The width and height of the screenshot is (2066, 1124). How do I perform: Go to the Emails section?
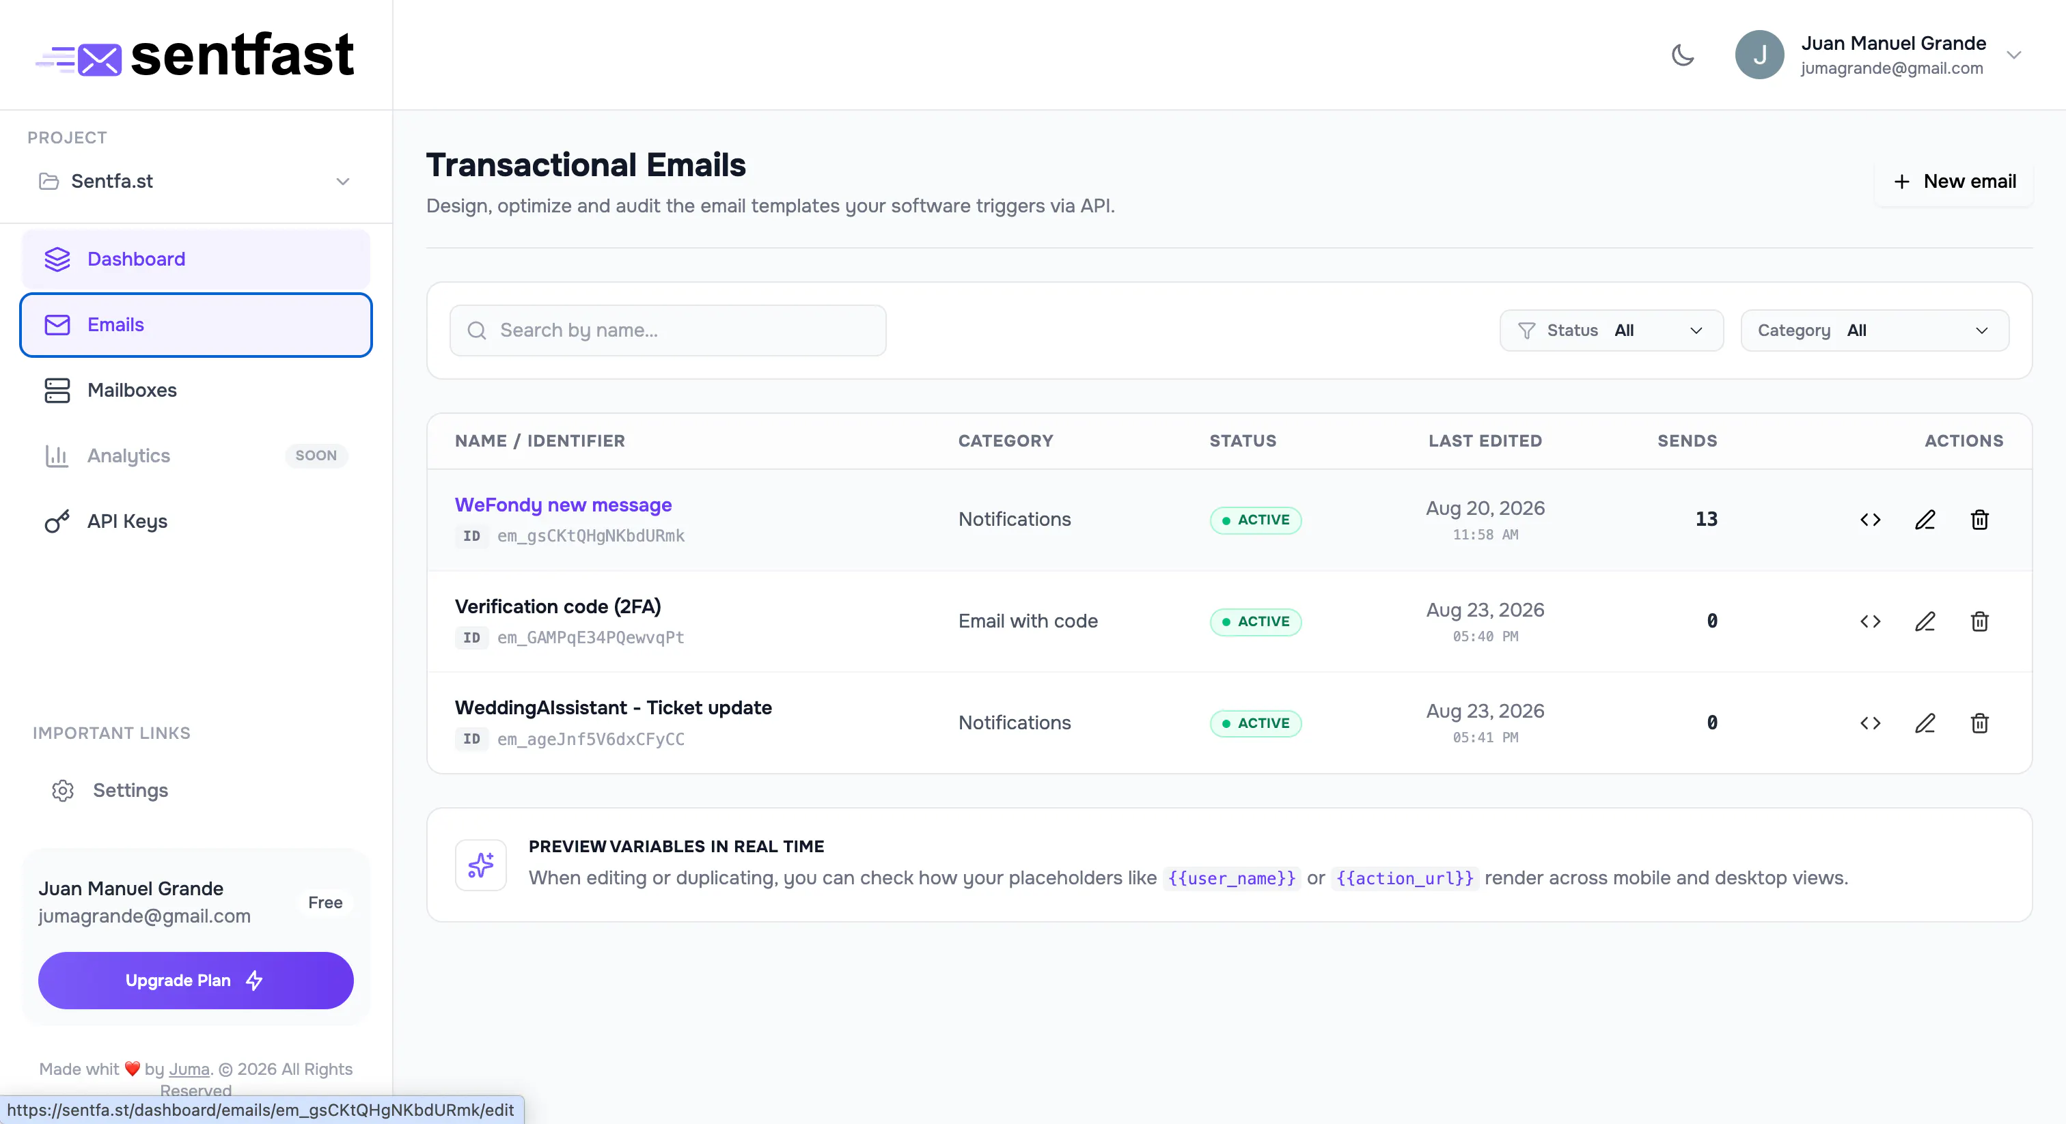point(195,324)
